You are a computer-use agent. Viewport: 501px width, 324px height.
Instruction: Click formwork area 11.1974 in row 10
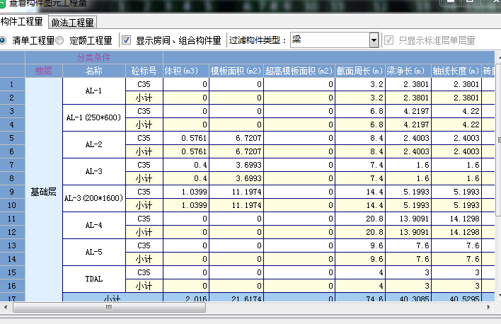[236, 205]
